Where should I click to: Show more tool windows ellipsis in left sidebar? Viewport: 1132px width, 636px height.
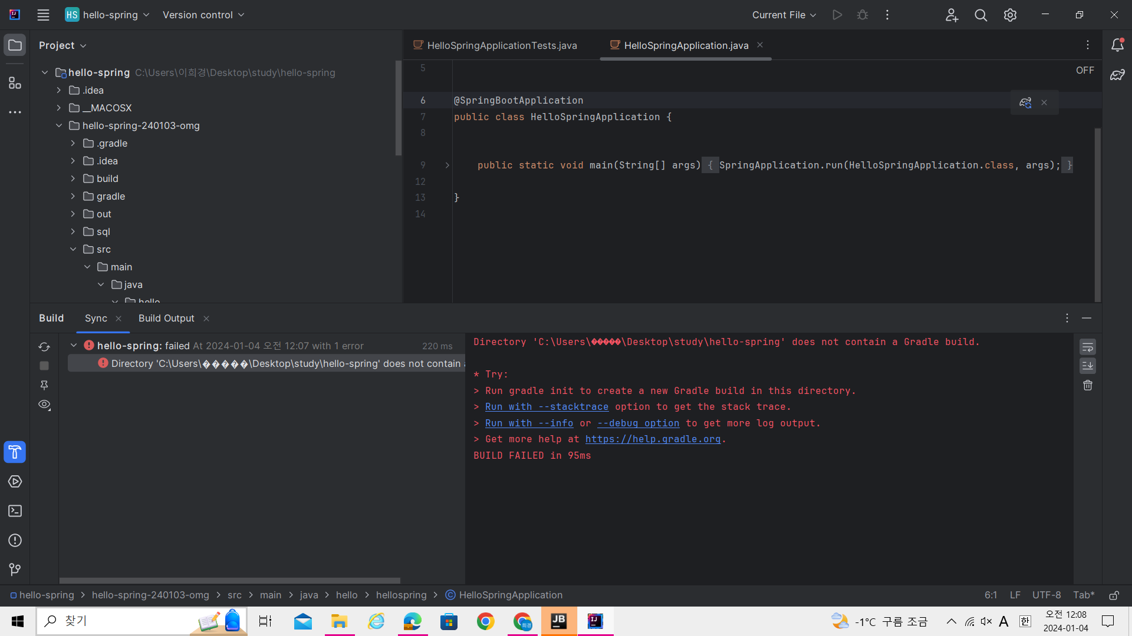click(x=15, y=112)
